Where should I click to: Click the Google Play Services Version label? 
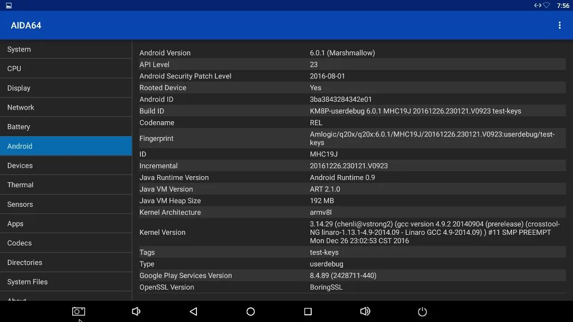pyautogui.click(x=186, y=276)
